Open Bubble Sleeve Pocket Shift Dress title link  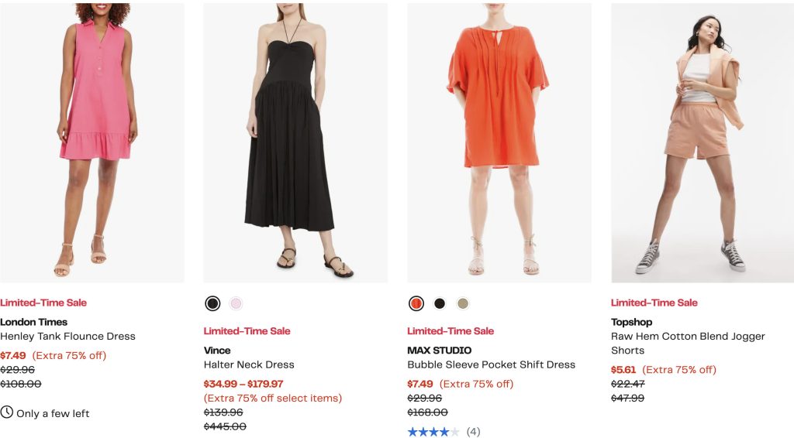tap(492, 364)
